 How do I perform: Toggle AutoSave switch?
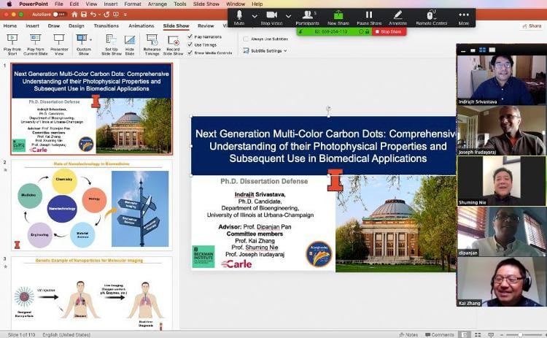point(60,15)
